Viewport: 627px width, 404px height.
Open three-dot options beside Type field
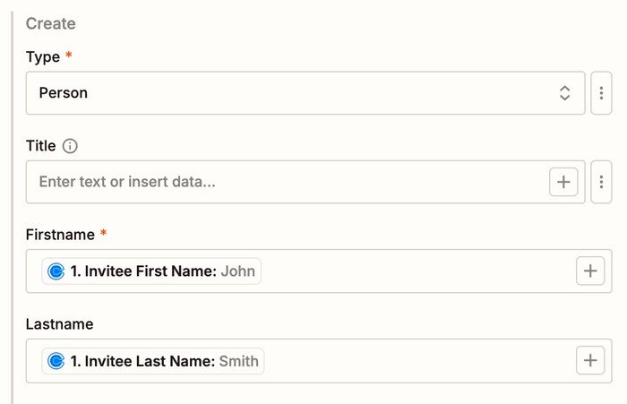coord(601,93)
